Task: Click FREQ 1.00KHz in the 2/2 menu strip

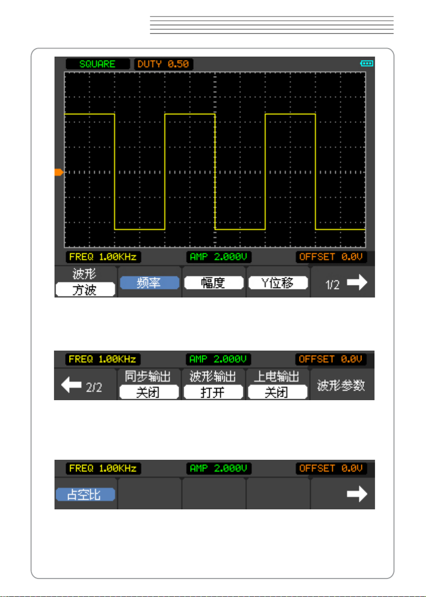Action: (103, 360)
